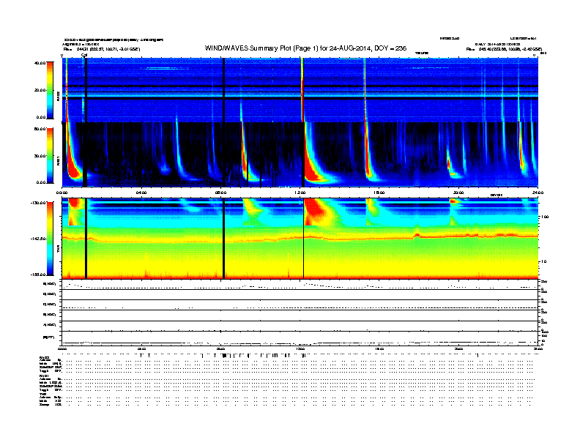
Task: Click the RAD2 colorbar above 40.00
Action: click(x=50, y=90)
